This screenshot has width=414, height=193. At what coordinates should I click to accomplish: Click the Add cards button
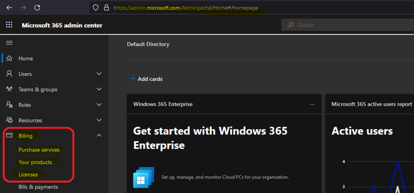(146, 79)
